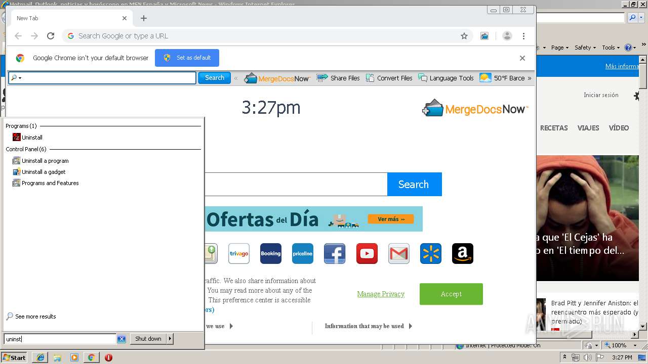Accept the privacy notice
Screen dimensions: 648x364
[451, 294]
